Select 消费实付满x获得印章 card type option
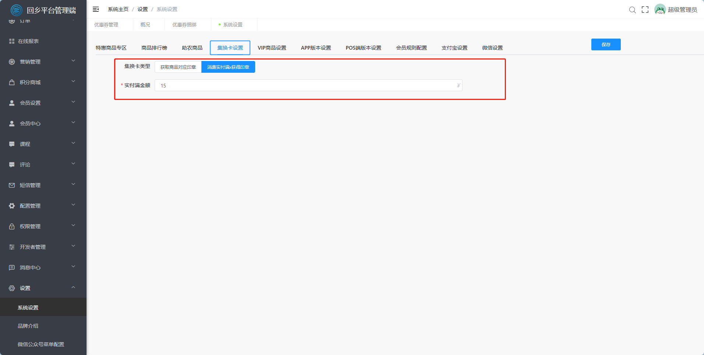The width and height of the screenshot is (704, 355). pos(228,67)
